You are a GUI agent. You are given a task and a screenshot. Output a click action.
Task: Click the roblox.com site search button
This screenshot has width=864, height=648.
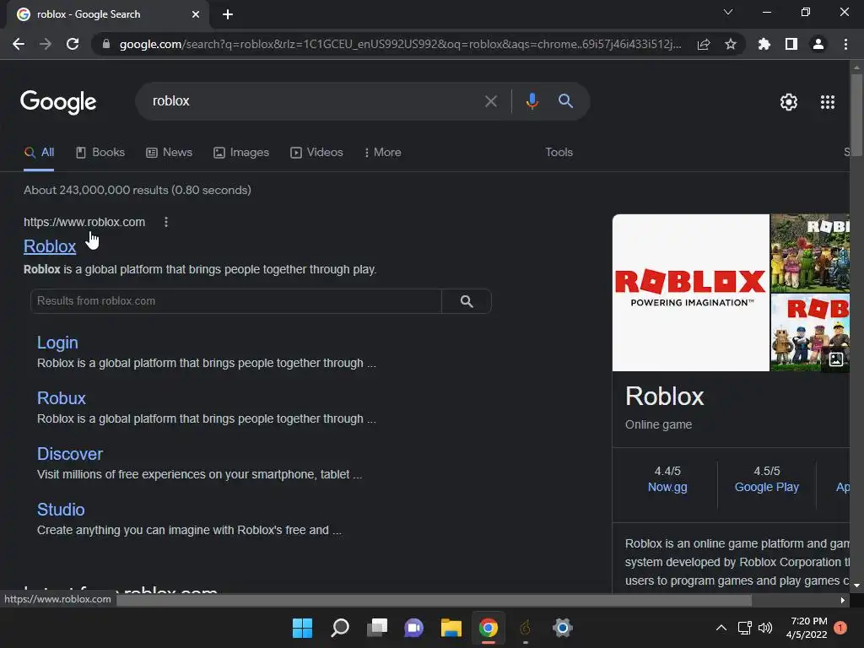[x=467, y=301]
